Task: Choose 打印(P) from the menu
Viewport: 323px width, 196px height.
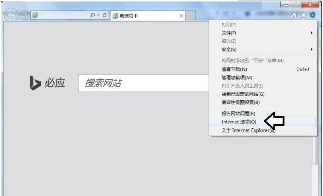Action: coord(263,25)
